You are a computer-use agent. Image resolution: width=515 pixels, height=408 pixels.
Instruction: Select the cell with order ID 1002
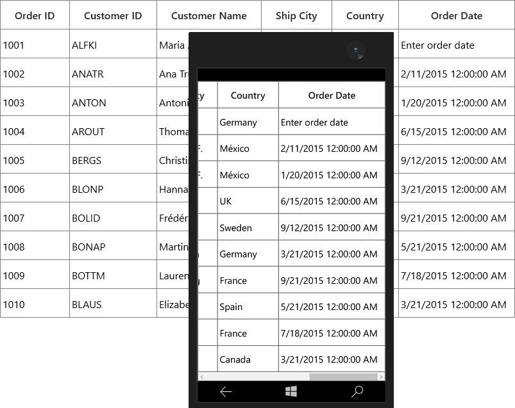tap(35, 73)
